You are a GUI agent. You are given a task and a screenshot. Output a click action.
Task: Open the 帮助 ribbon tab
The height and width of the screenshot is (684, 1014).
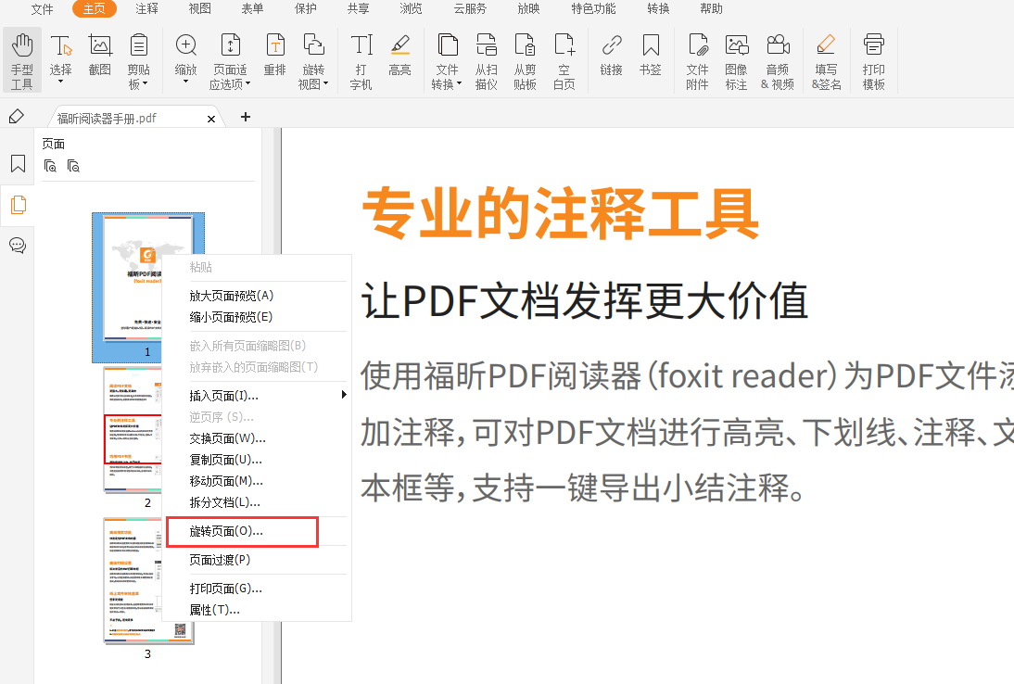(711, 9)
